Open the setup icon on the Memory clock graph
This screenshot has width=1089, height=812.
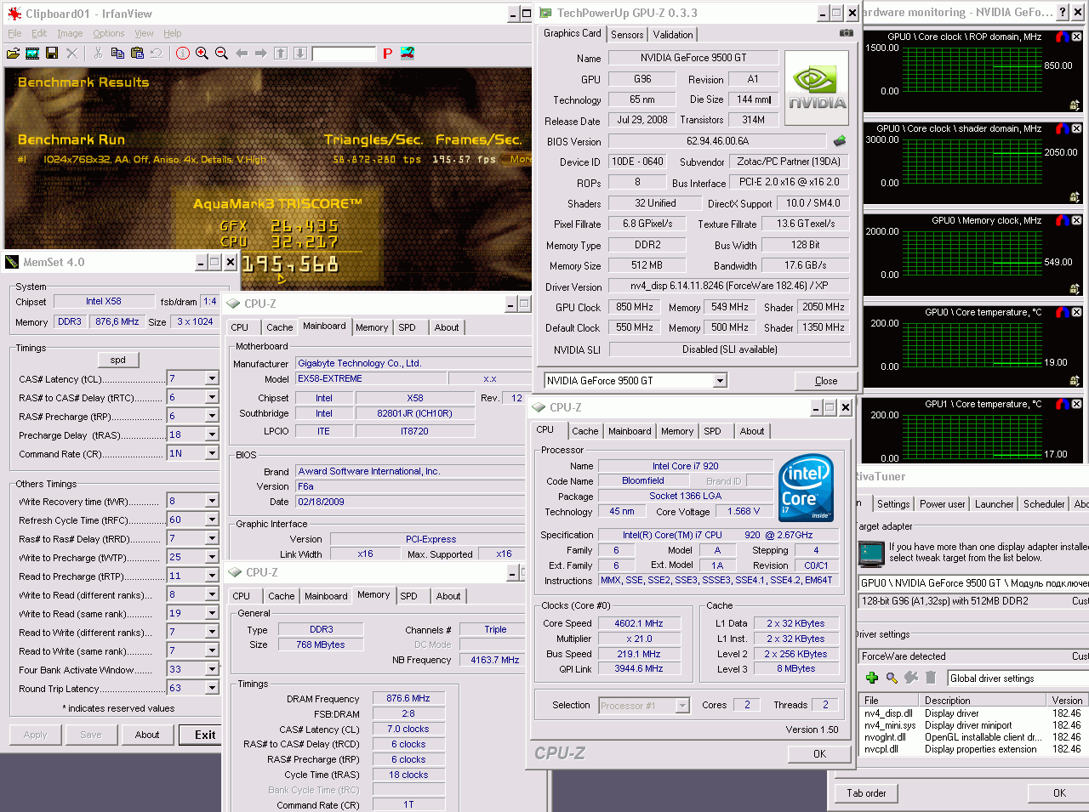1075,289
